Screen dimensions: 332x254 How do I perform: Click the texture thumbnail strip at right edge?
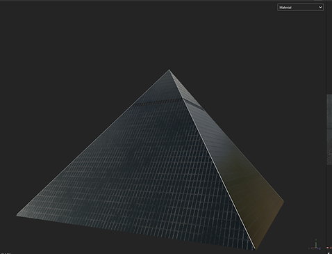coord(329,129)
